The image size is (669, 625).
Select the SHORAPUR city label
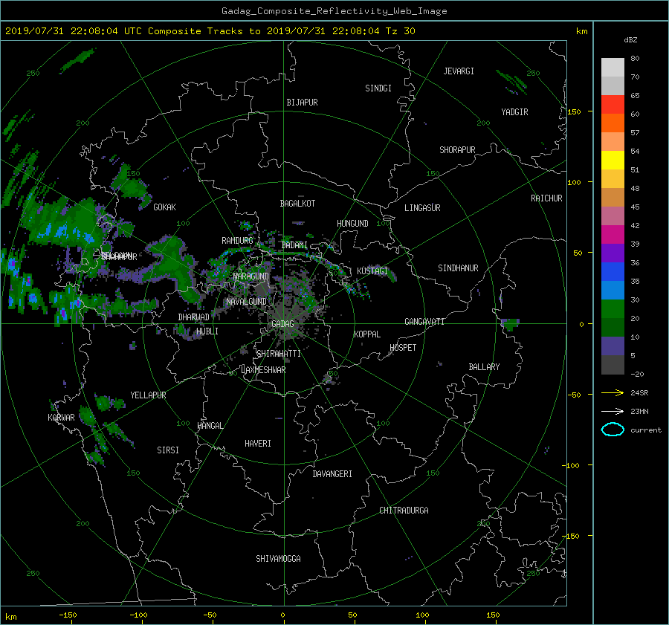pyautogui.click(x=457, y=150)
